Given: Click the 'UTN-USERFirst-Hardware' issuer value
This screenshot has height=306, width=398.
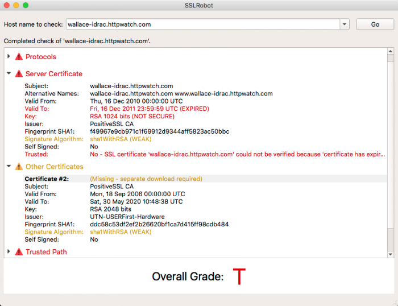Looking at the screenshot, I should [127, 217].
